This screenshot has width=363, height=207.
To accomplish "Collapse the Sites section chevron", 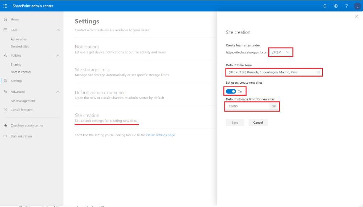I will (58, 30).
